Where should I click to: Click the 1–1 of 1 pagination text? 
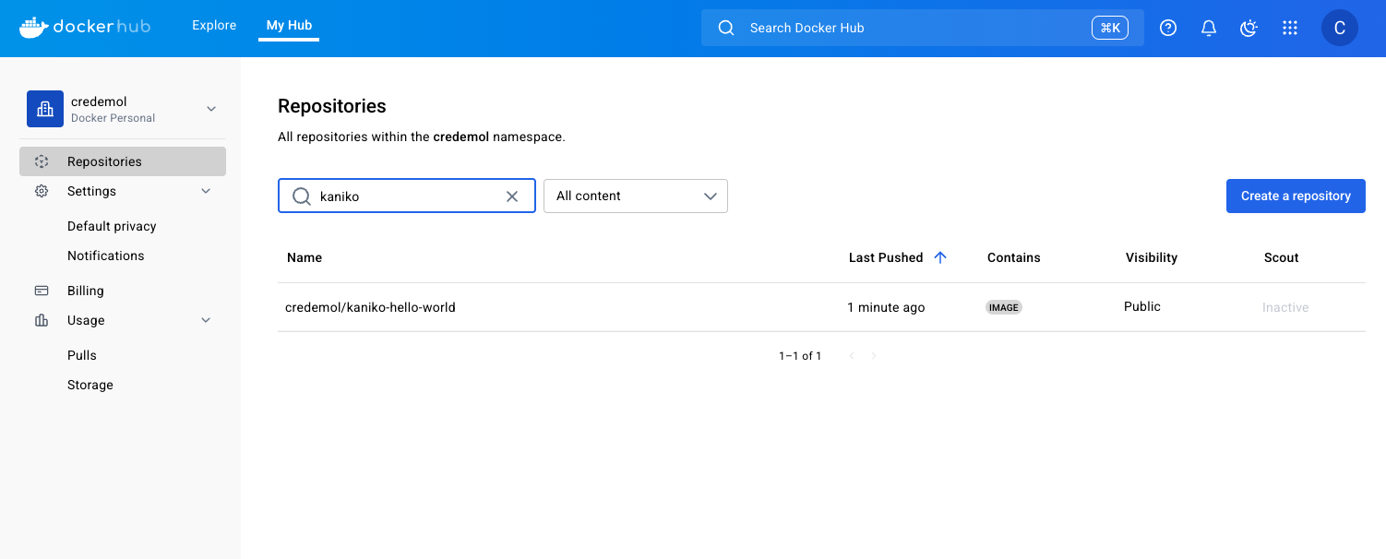point(800,356)
